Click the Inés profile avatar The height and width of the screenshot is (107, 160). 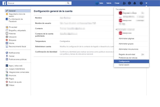click(x=97, y=3)
